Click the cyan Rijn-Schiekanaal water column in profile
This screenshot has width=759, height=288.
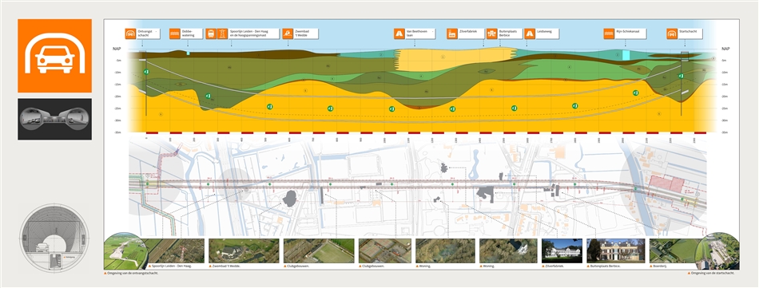pyautogui.click(x=626, y=55)
